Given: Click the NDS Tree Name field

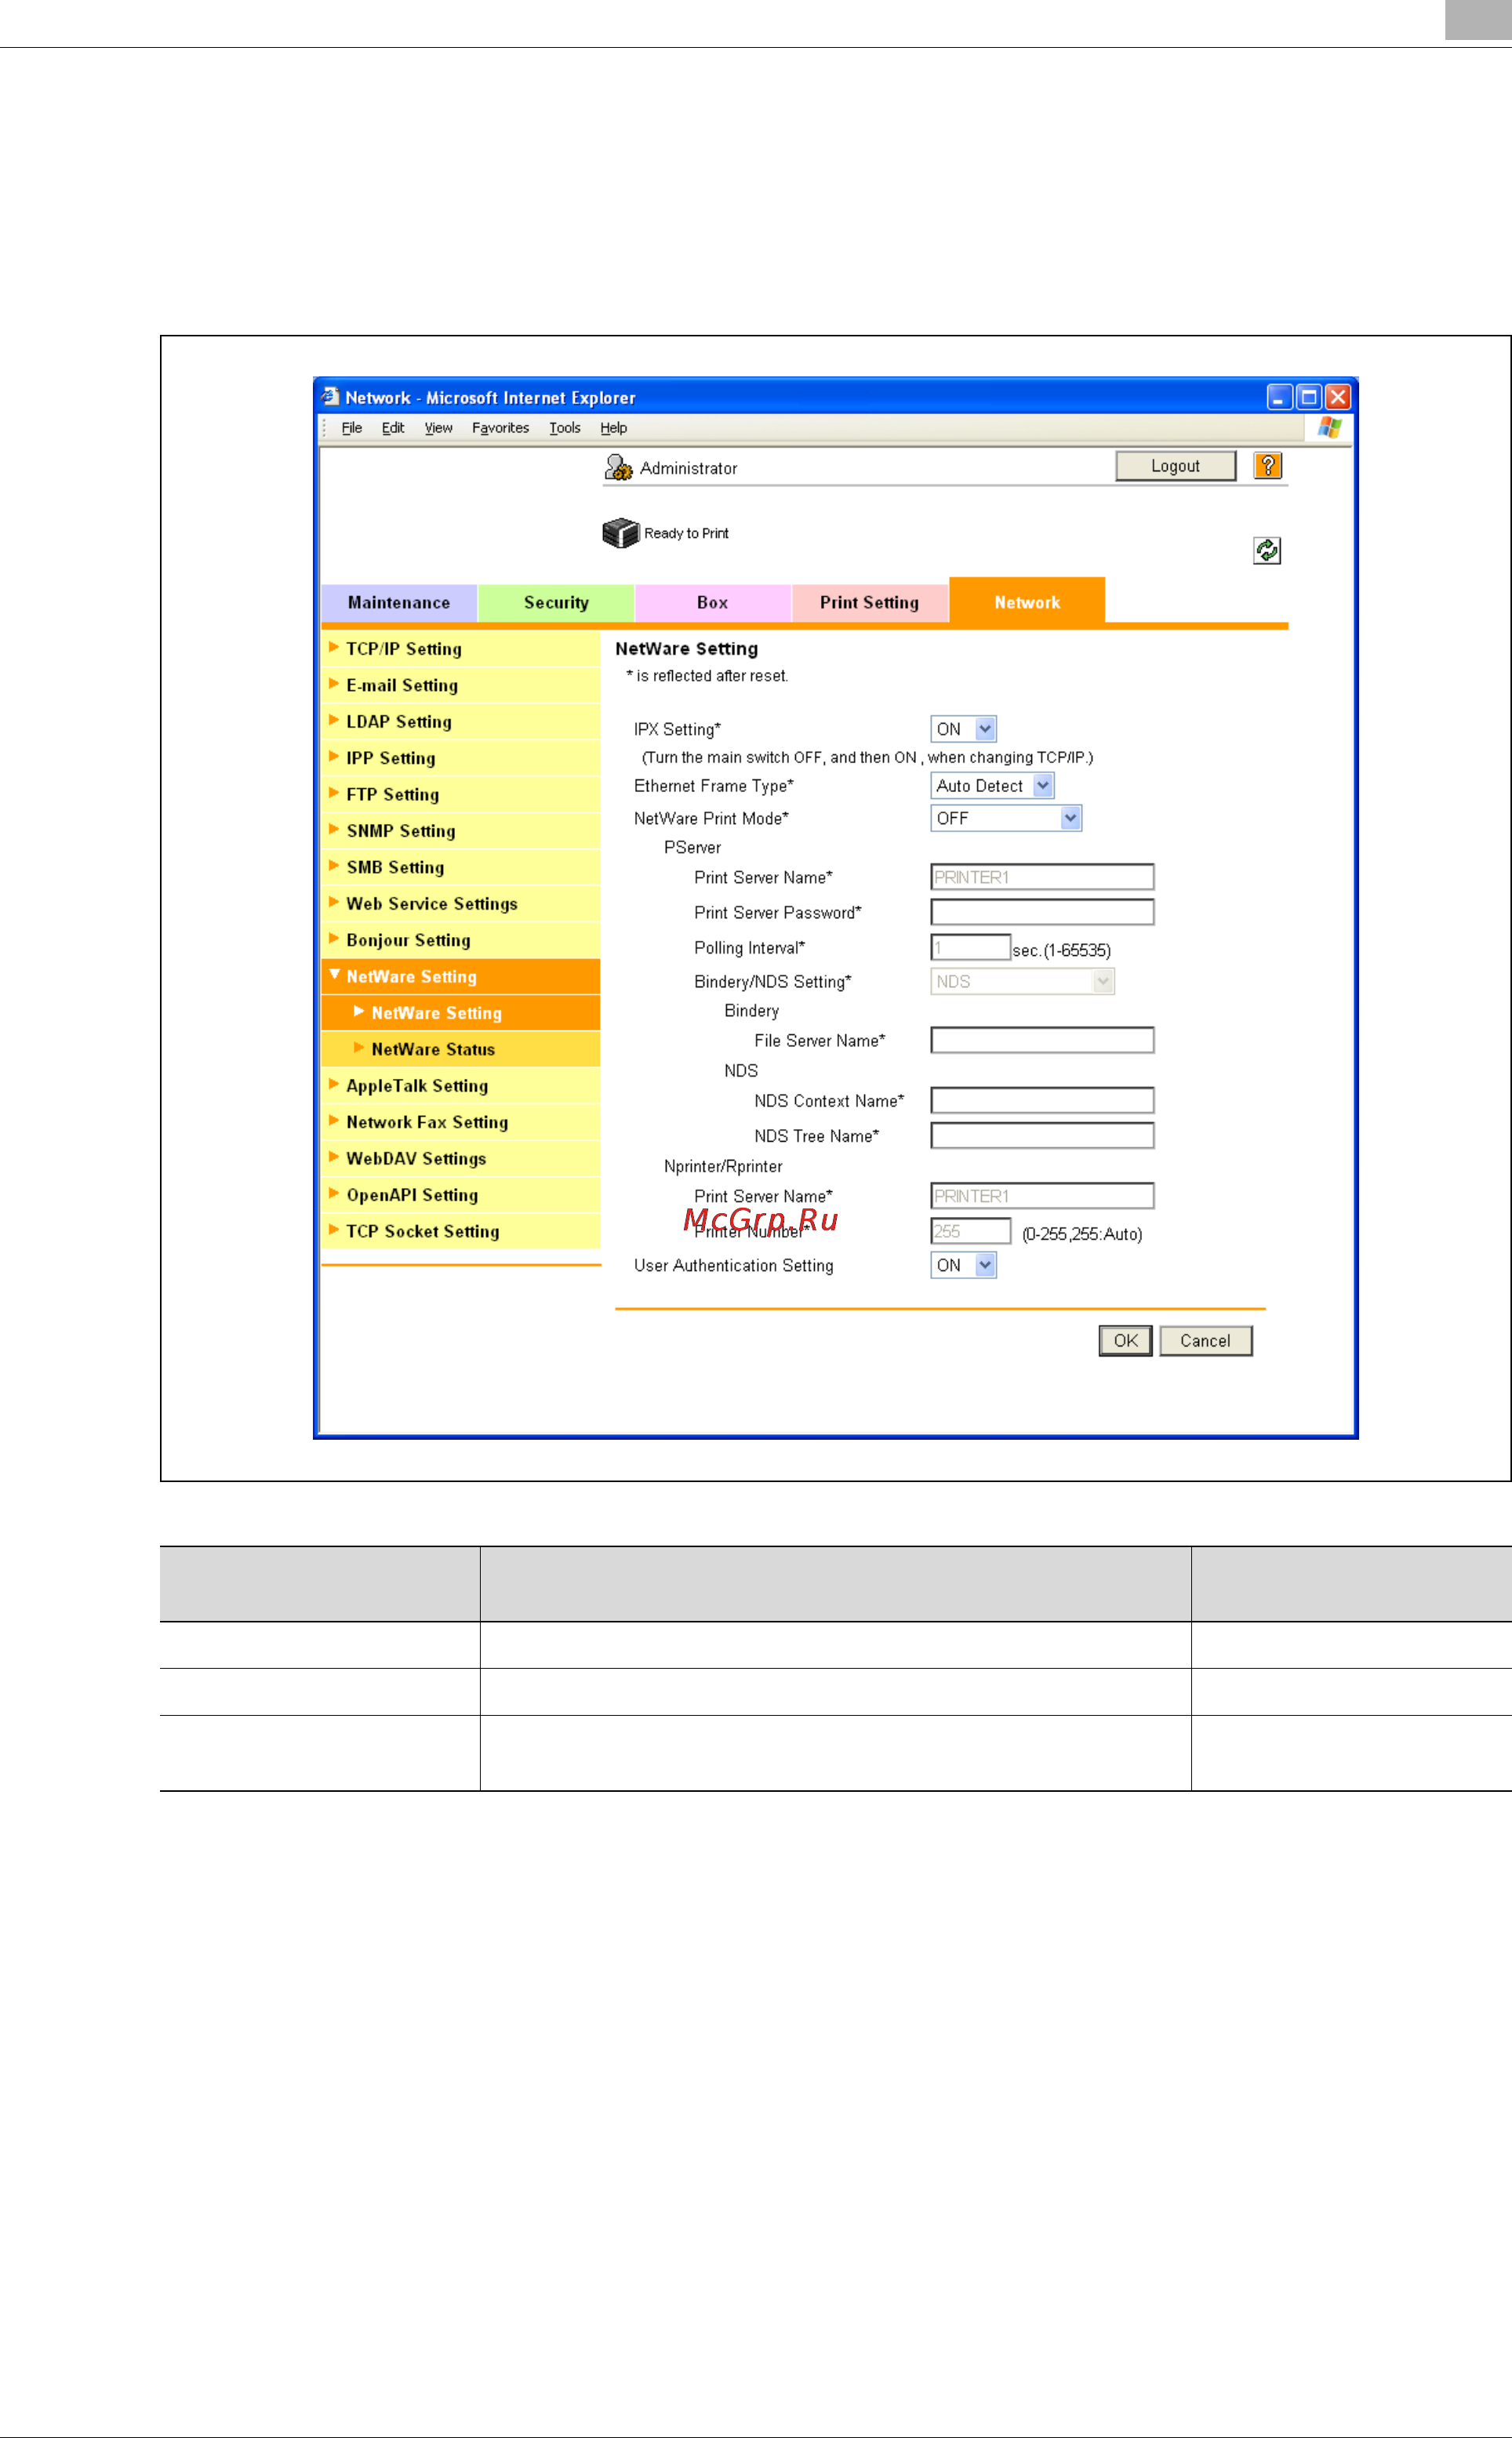Looking at the screenshot, I should (x=1042, y=1135).
